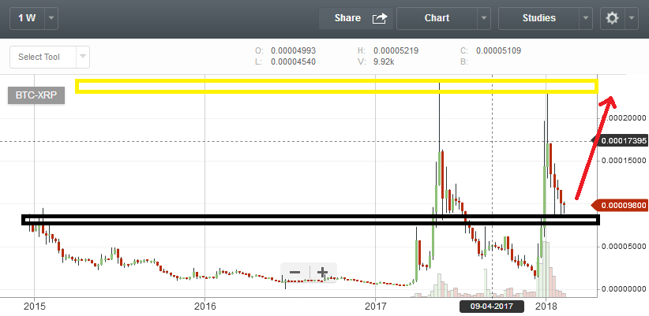Screen dimensions: 649x316
Task: Click the 2017 label on time axis
Action: coord(375,306)
